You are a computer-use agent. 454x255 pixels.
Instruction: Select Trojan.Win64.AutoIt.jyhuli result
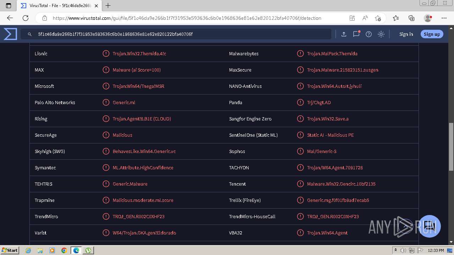(x=334, y=86)
